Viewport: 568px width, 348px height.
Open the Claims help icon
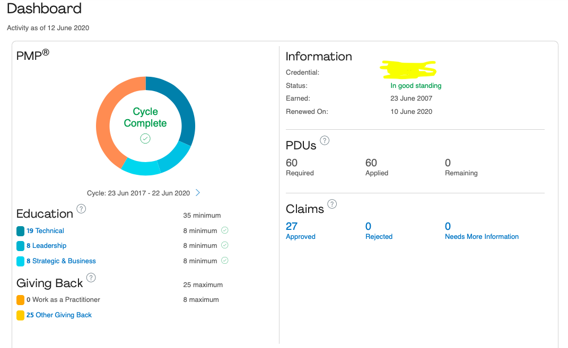tap(332, 203)
